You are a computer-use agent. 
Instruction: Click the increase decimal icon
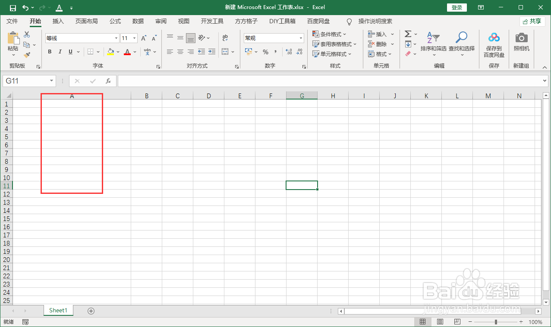[289, 52]
